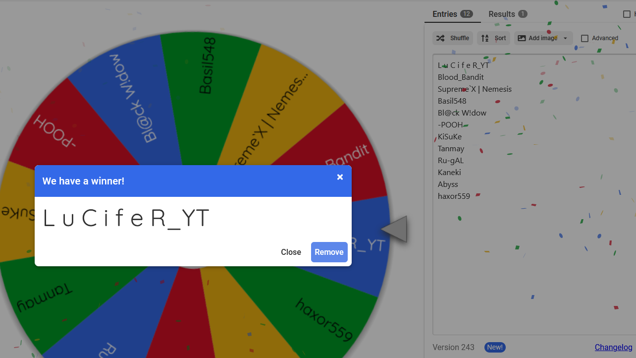
Task: Click the green Tanmay wheel slice
Action: click(x=45, y=298)
